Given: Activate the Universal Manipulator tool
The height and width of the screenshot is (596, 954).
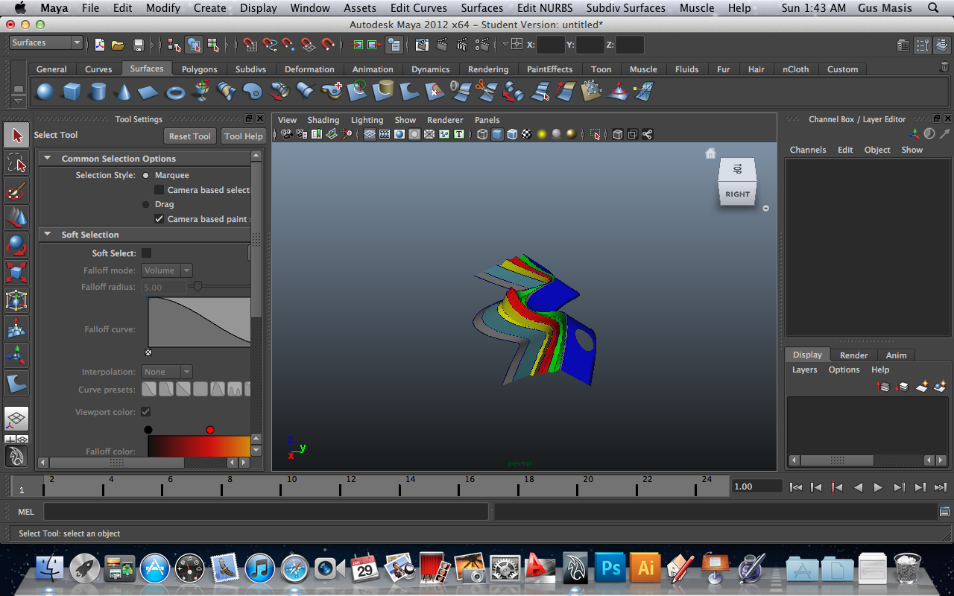Looking at the screenshot, I should 16,300.
